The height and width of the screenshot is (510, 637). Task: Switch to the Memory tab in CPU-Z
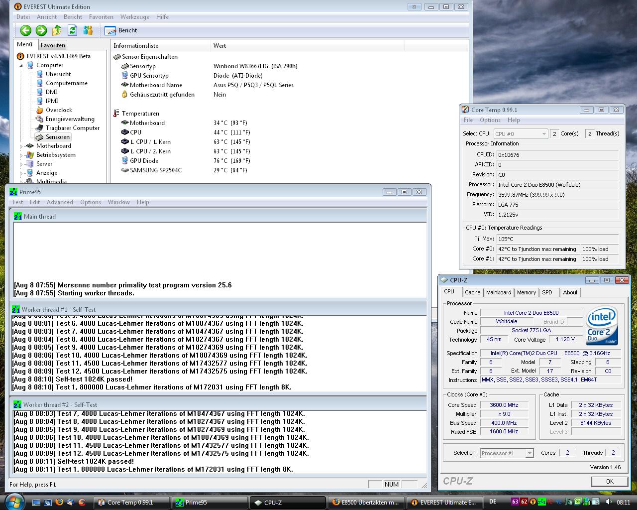point(527,293)
